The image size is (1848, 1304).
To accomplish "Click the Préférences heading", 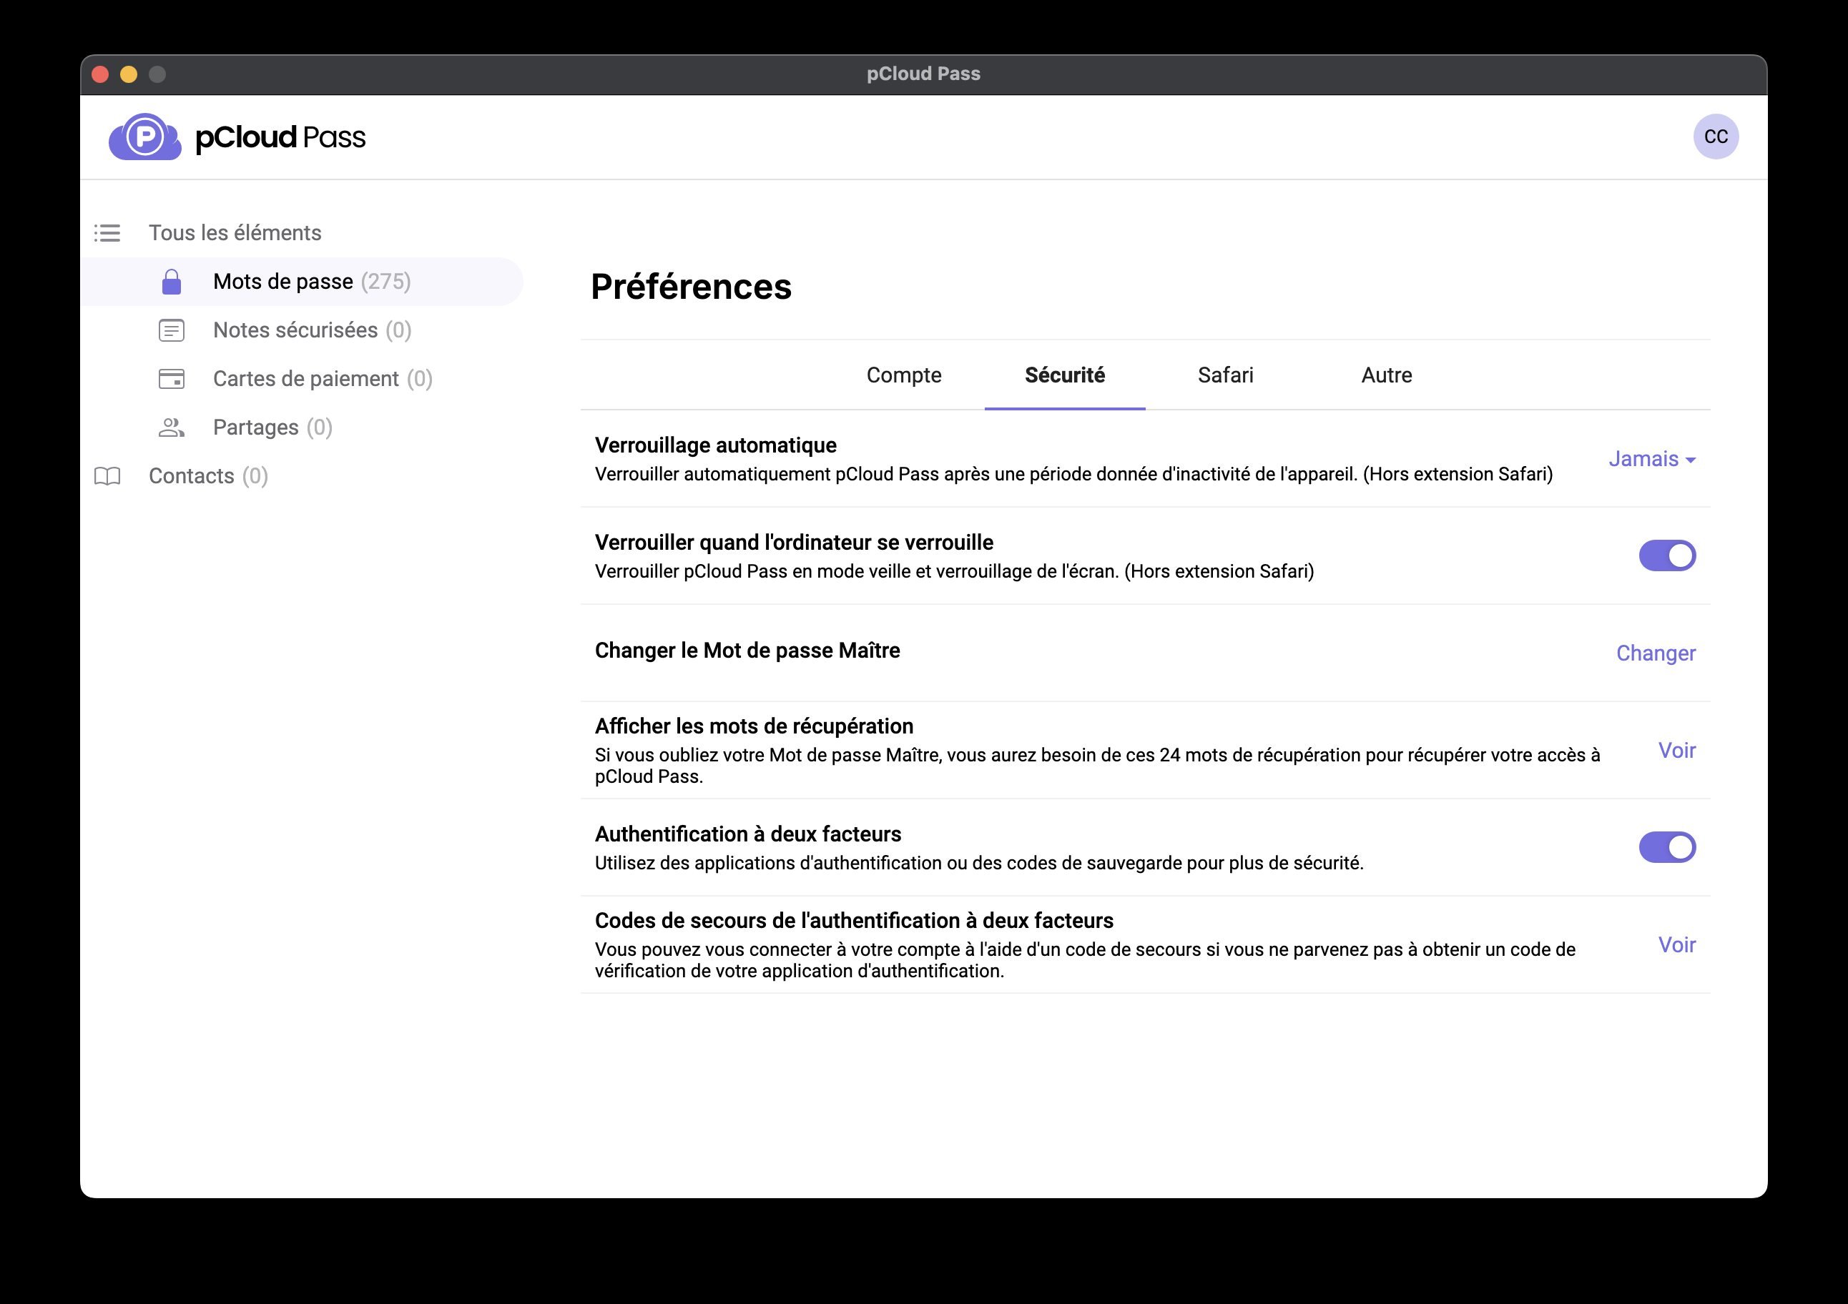I will pos(692,287).
